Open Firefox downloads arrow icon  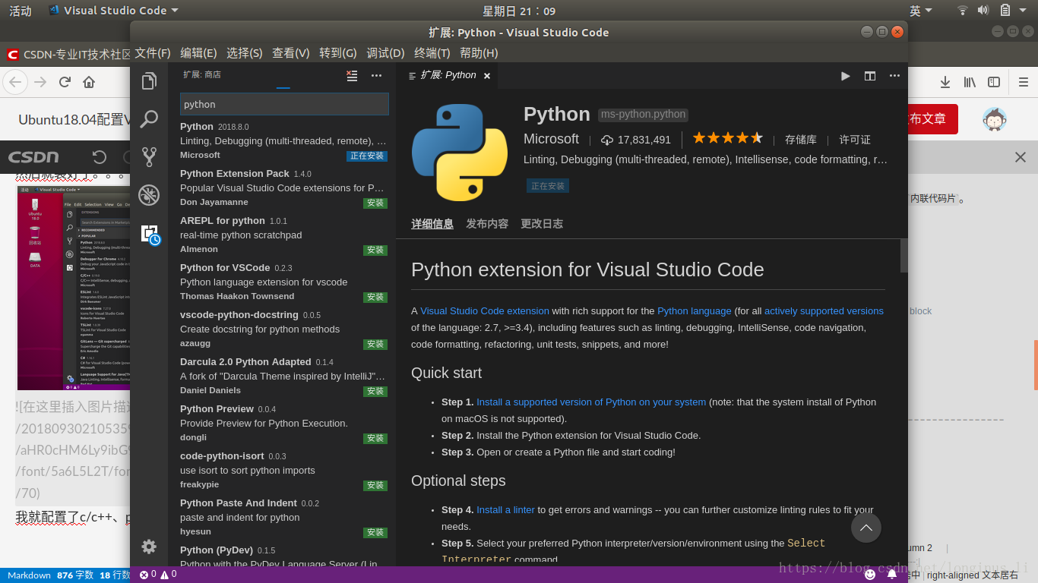pos(945,82)
